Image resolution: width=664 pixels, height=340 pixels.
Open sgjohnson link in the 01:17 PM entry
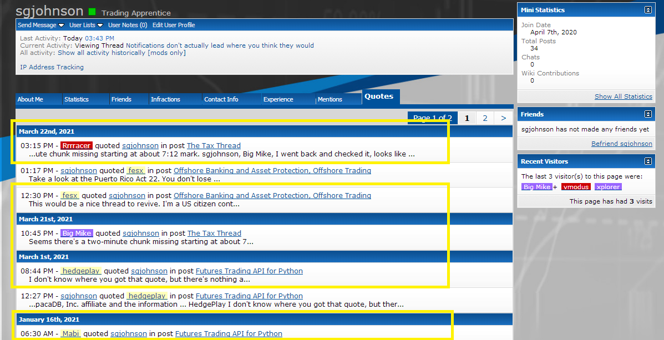(x=79, y=171)
